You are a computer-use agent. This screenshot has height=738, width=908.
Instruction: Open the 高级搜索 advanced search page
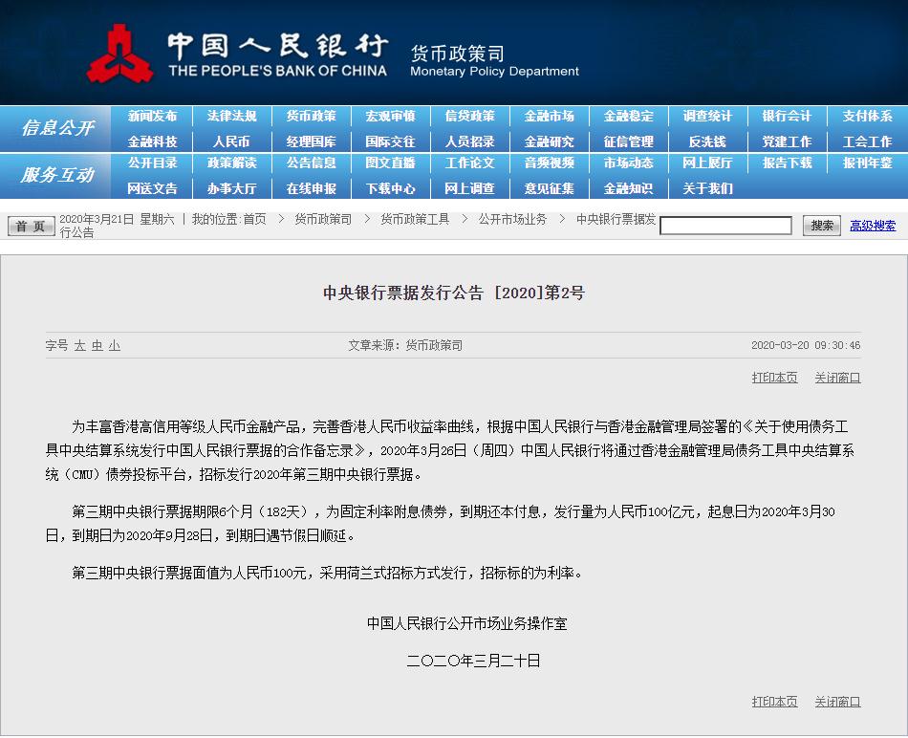pos(875,226)
